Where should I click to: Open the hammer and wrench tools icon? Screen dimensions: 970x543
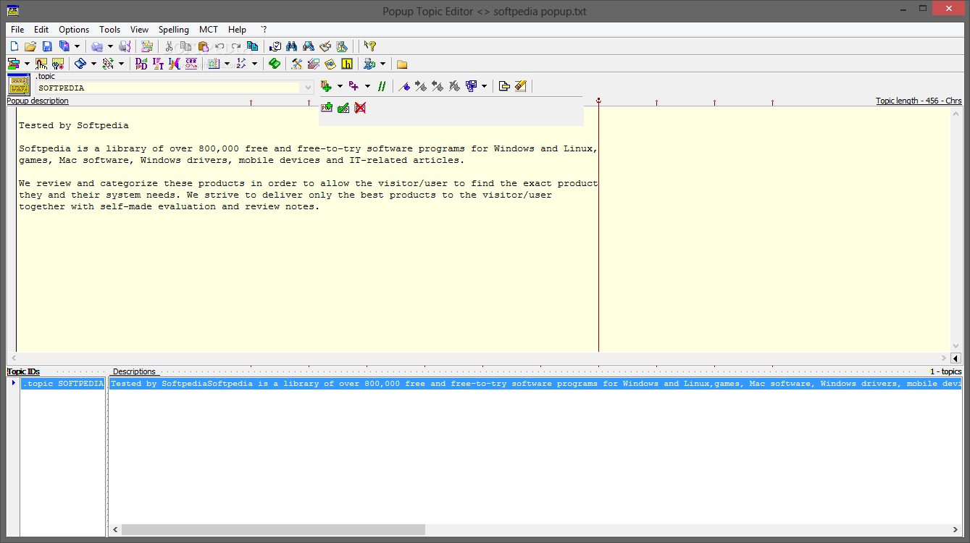297,64
